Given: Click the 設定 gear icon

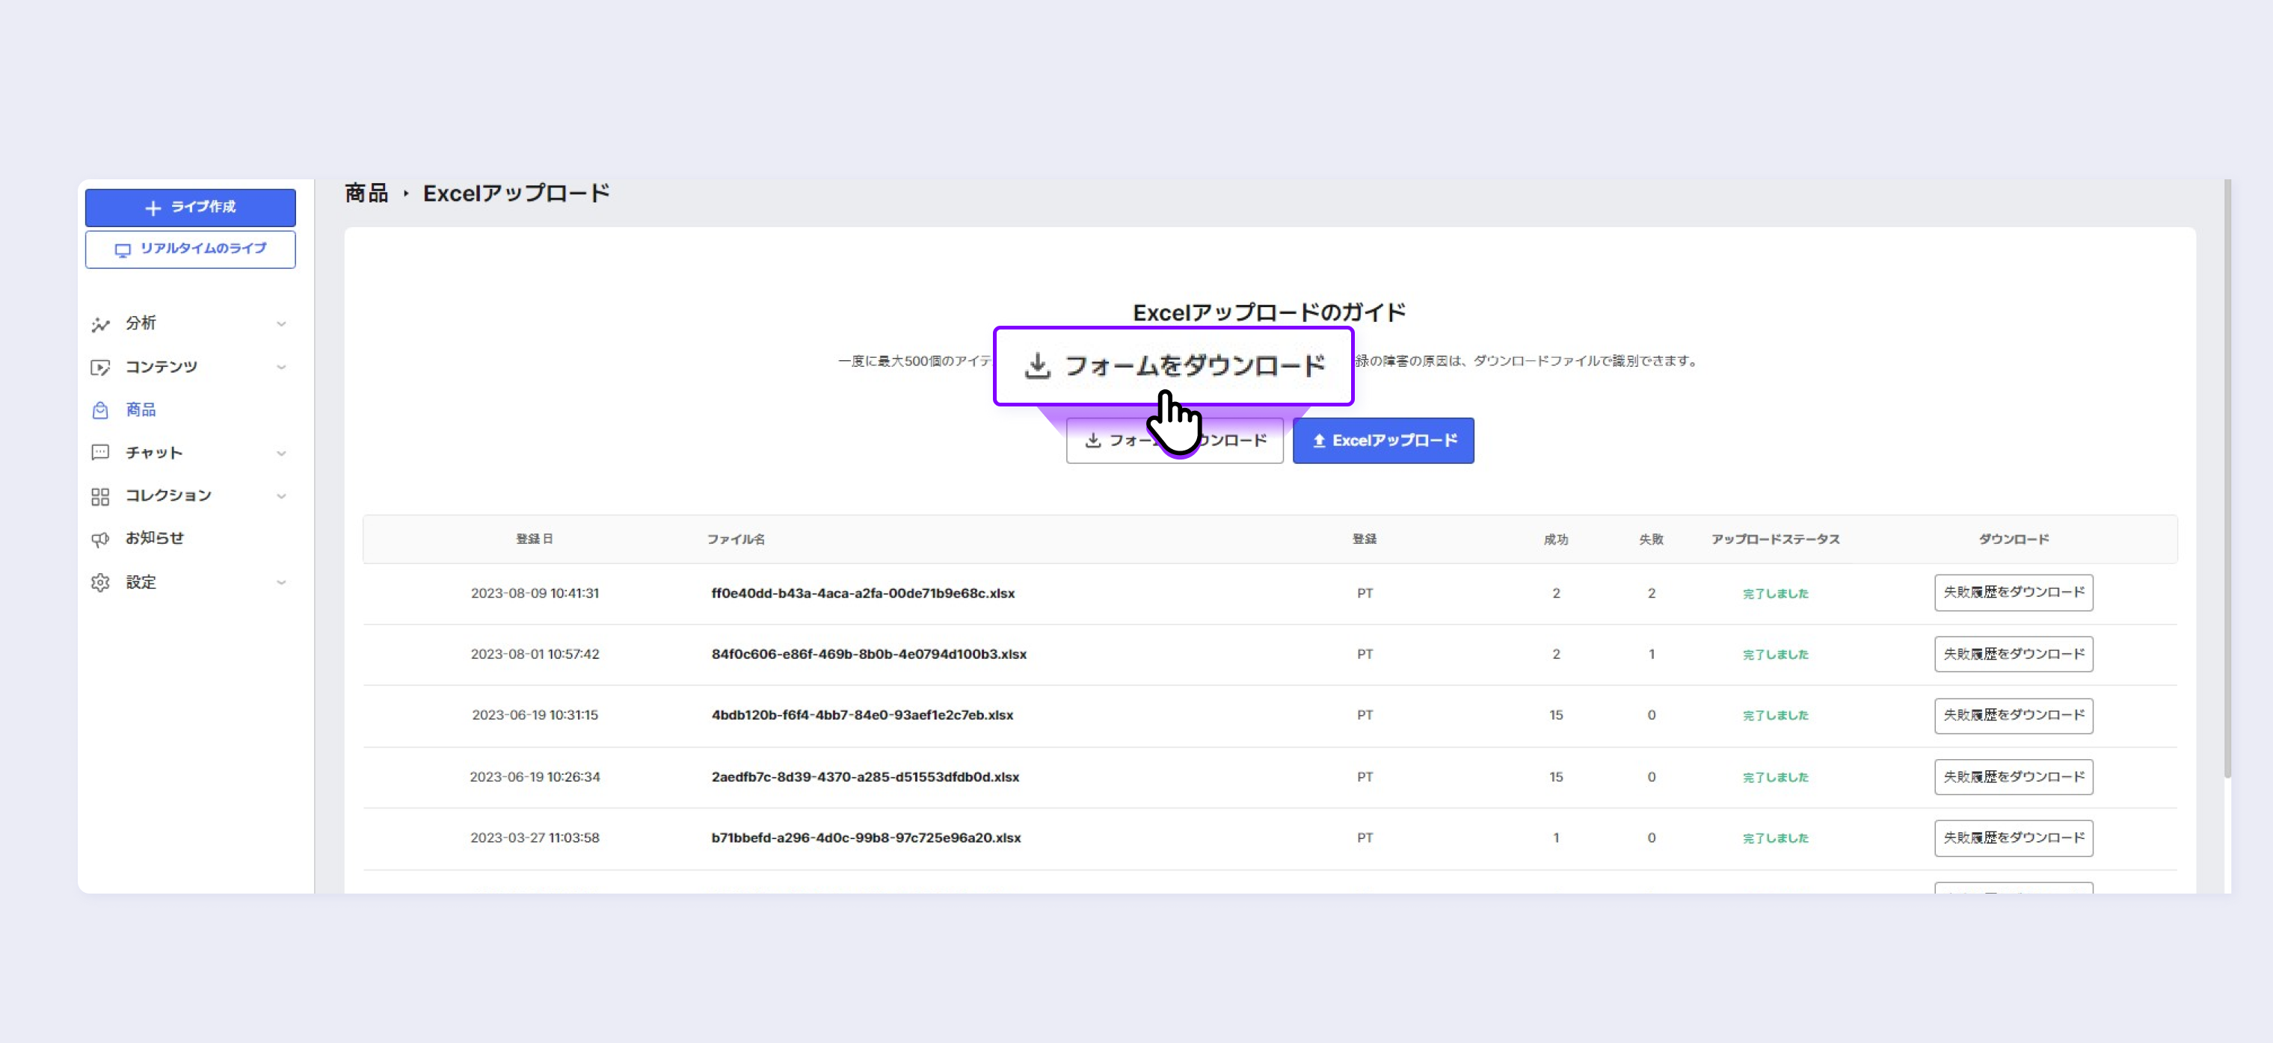Looking at the screenshot, I should pos(101,583).
